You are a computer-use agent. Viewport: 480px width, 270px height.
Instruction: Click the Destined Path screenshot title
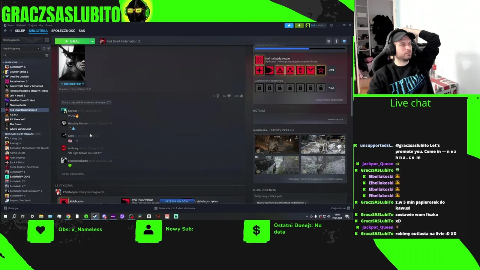coord(72,84)
